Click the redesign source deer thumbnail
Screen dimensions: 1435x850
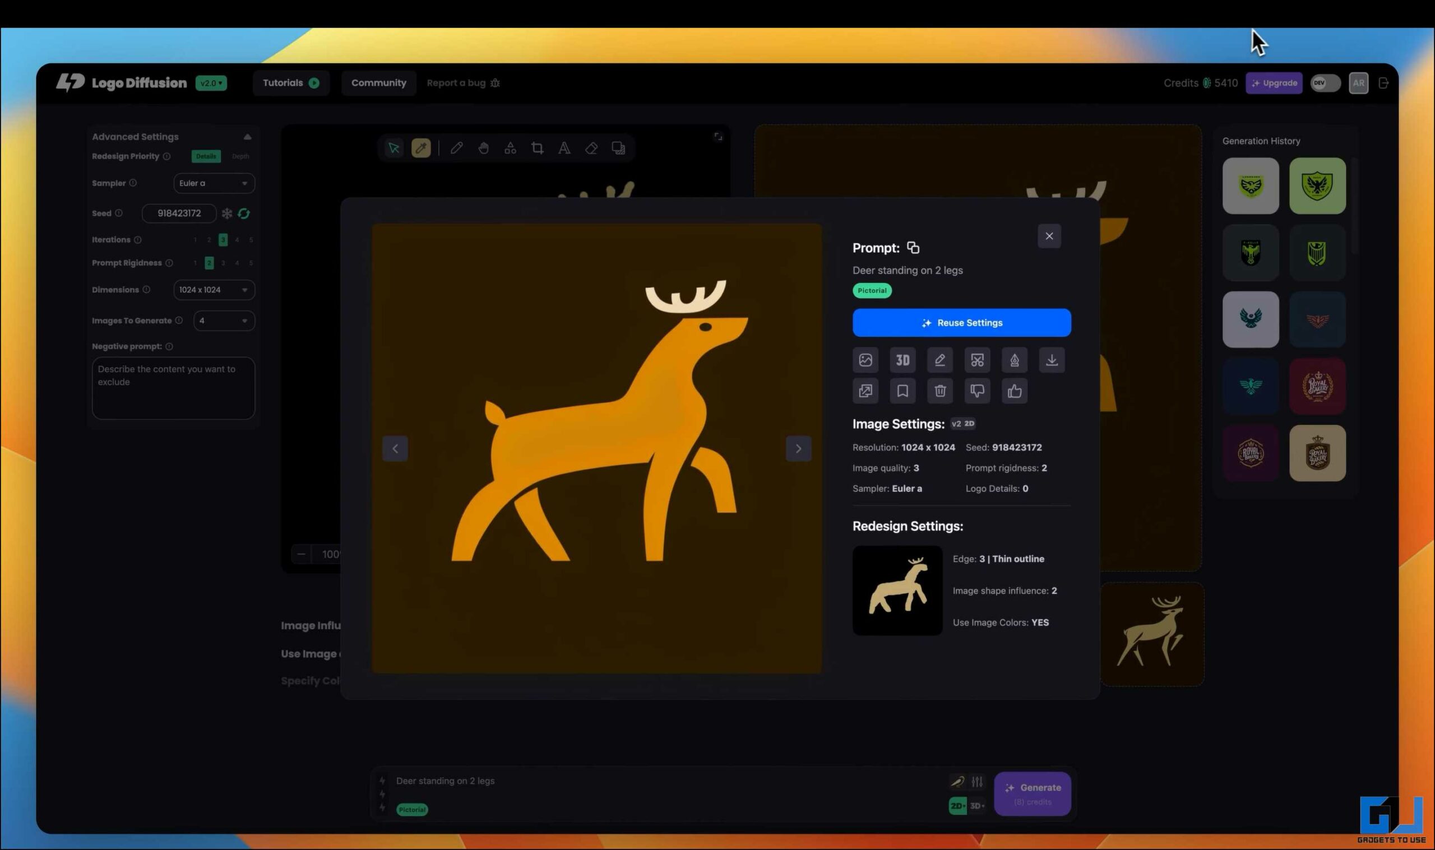[x=897, y=591]
